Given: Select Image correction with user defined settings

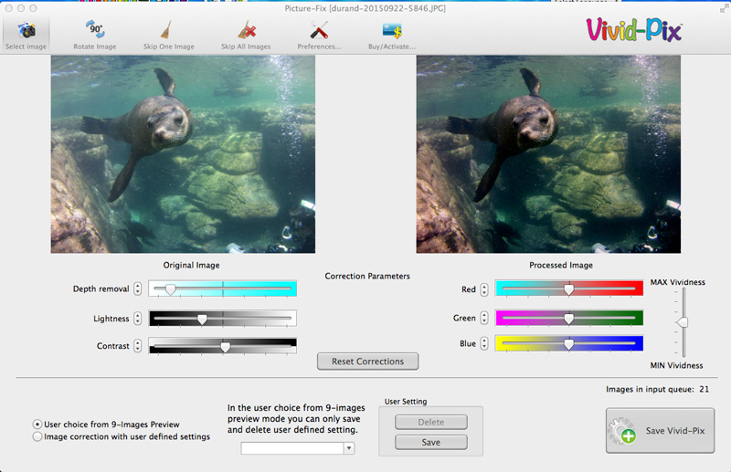Looking at the screenshot, I should pos(37,436).
